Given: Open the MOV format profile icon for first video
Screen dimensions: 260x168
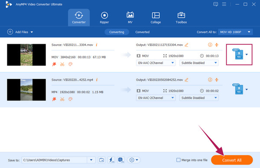Looking at the screenshot, I should point(237,54).
